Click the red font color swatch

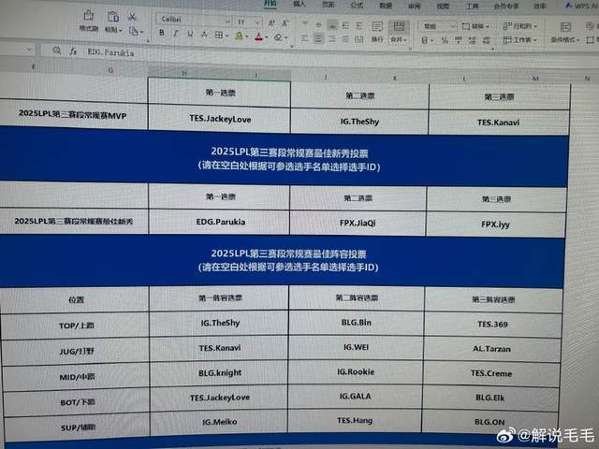coord(260,36)
